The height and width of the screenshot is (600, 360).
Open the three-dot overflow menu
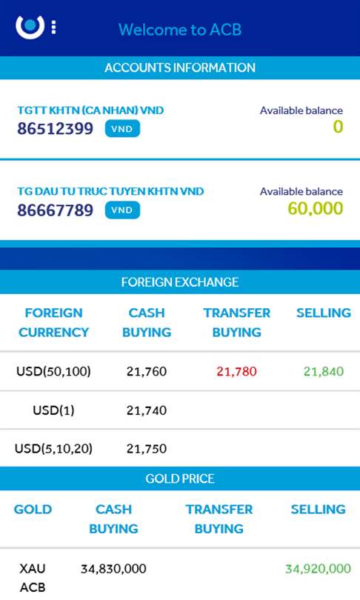coord(53,27)
